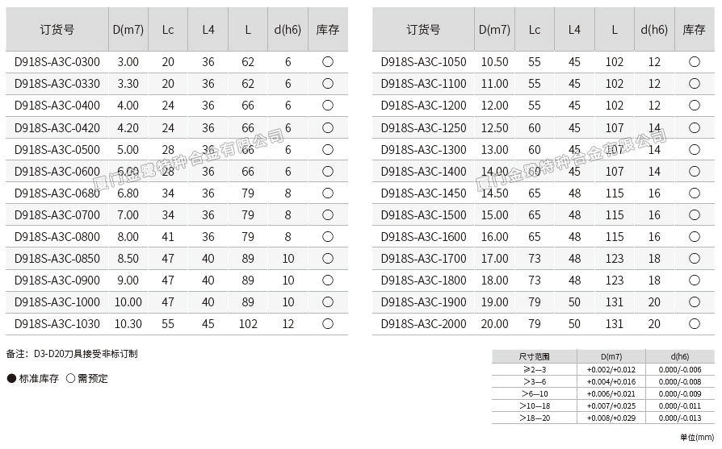The height and width of the screenshot is (449, 722).
Task: Click the >10—18 size range row
Action: (x=534, y=406)
